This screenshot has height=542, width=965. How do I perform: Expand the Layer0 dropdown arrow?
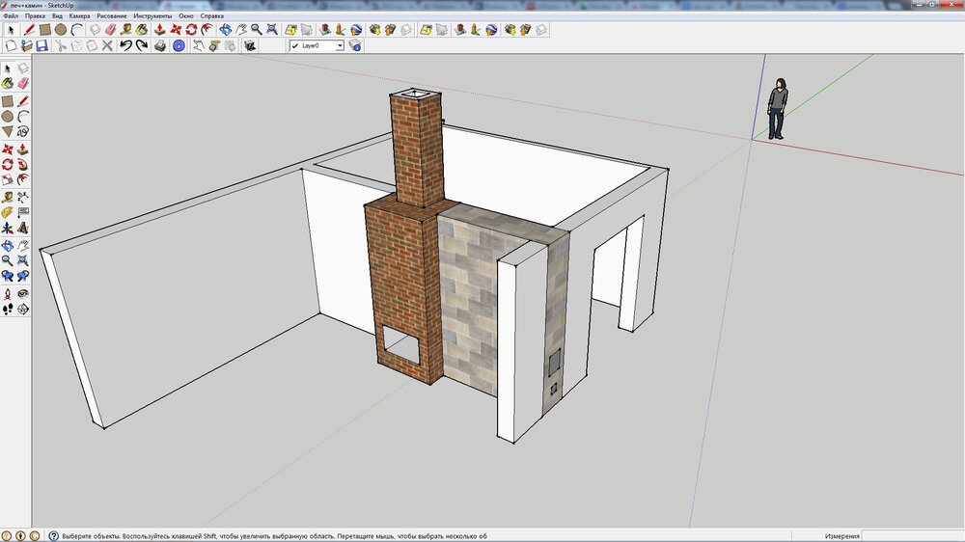tap(339, 45)
